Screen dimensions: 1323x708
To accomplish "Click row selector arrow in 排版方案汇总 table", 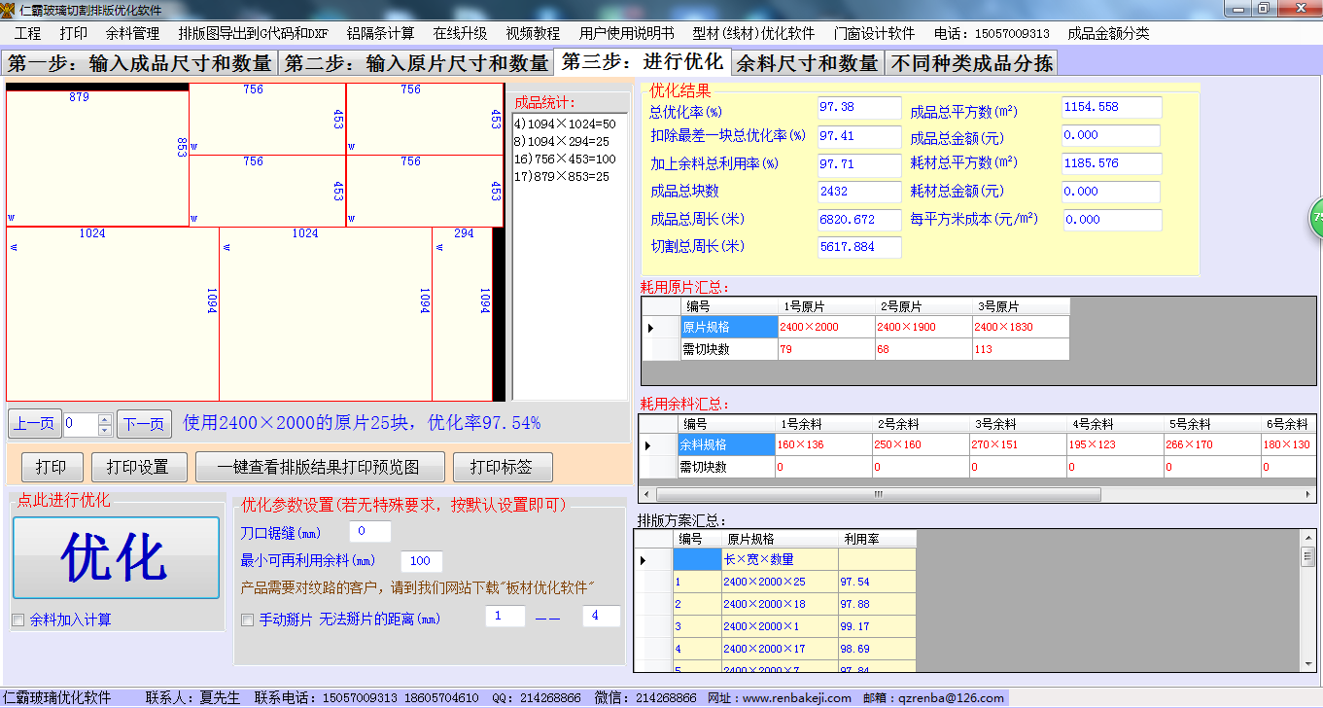I will click(x=643, y=560).
